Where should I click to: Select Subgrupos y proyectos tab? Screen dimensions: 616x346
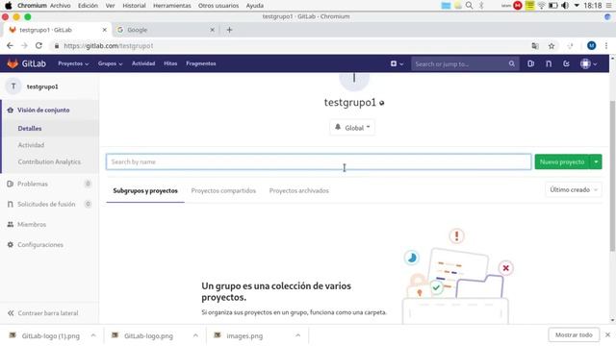[x=145, y=190]
